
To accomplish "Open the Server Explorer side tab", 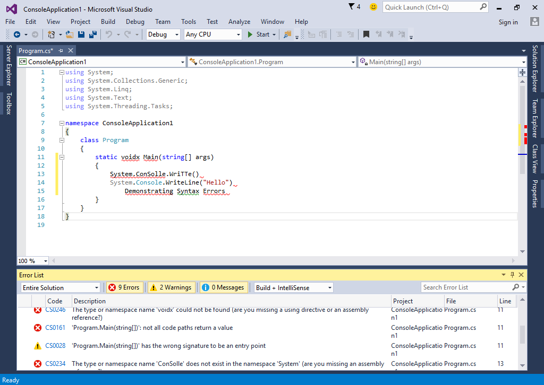I will pyautogui.click(x=8, y=65).
